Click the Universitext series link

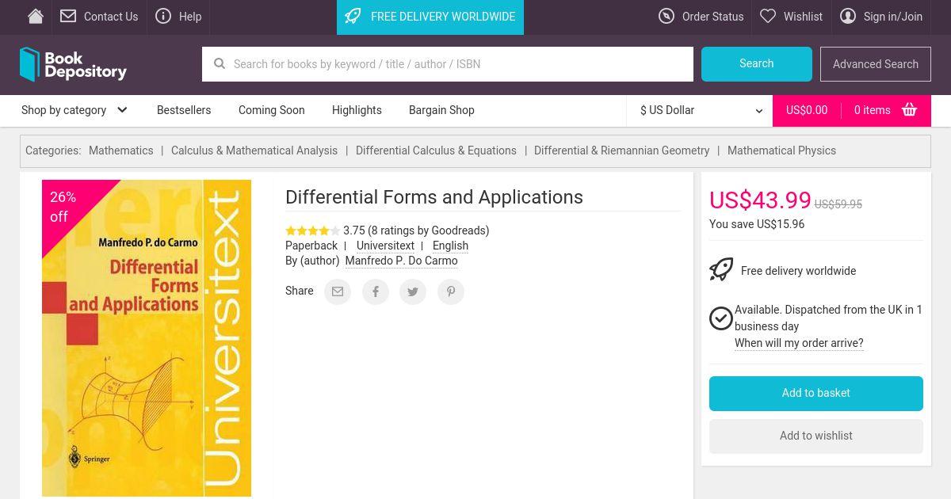(x=385, y=246)
